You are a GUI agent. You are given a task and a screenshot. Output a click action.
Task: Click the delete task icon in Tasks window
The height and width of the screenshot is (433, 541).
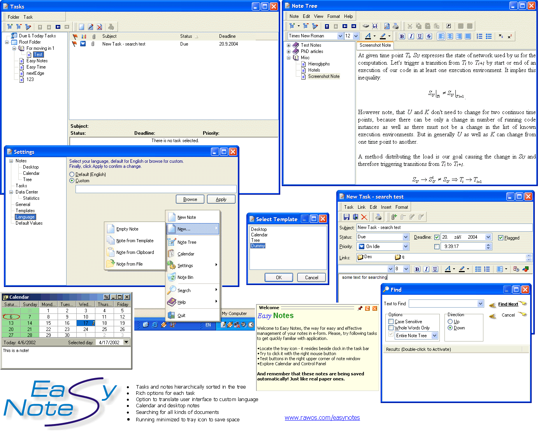click(x=100, y=27)
